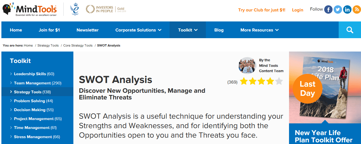Open the Toolkit dropdown menu
The width and height of the screenshot is (361, 144).
[188, 30]
